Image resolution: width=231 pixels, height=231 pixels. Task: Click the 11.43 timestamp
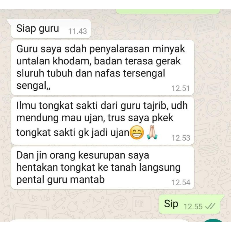(77, 31)
